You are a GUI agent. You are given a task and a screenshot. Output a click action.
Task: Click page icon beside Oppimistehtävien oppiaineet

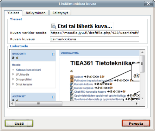72,96
